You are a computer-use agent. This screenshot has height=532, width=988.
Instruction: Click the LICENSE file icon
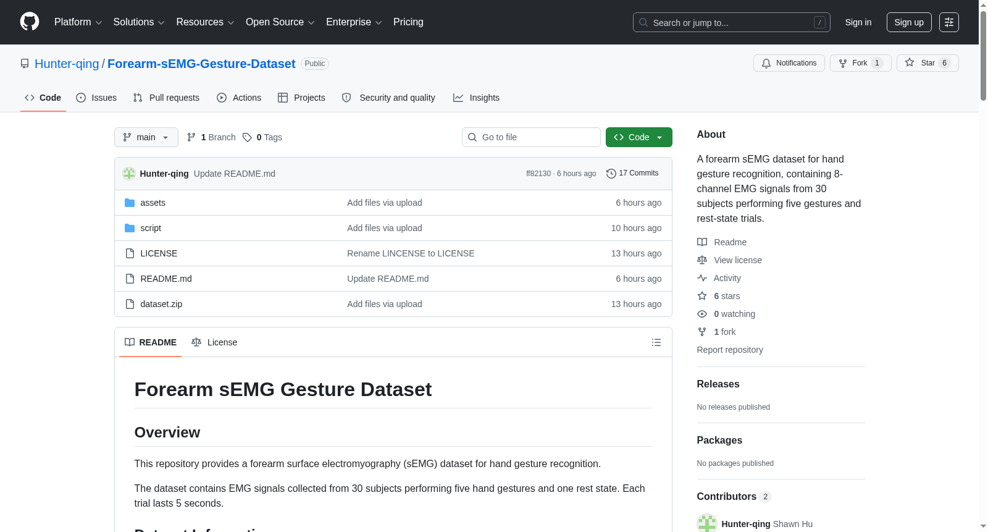[x=130, y=253]
